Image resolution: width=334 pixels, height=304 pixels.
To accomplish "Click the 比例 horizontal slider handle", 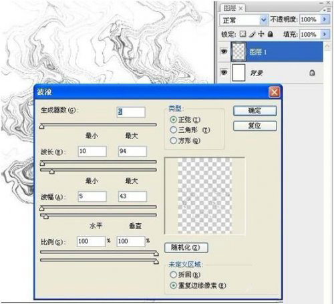I will click(x=156, y=253).
